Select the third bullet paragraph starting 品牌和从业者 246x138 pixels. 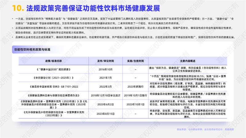click(x=123, y=37)
